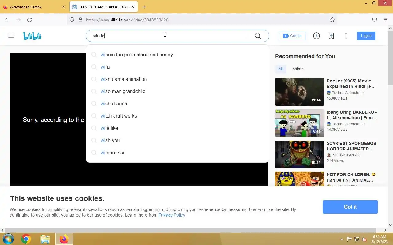Click the Firefox taskbar icon
This screenshot has width=393, height=245.
tap(64, 239)
